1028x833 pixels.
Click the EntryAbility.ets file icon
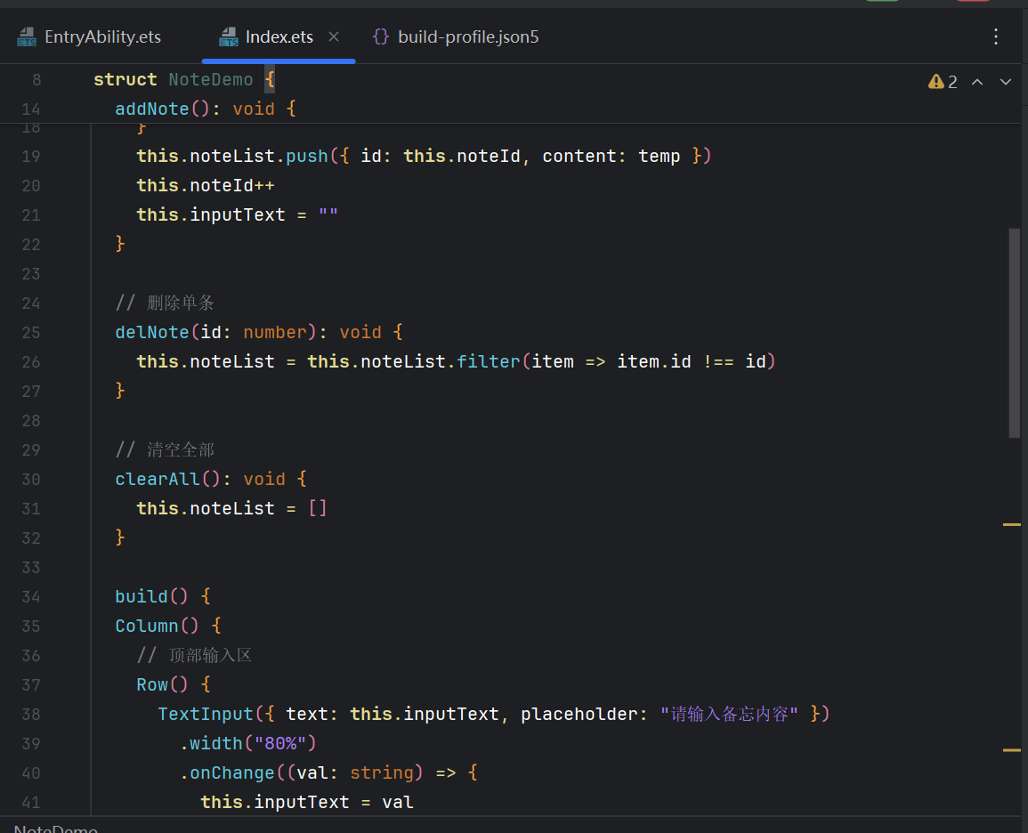26,37
